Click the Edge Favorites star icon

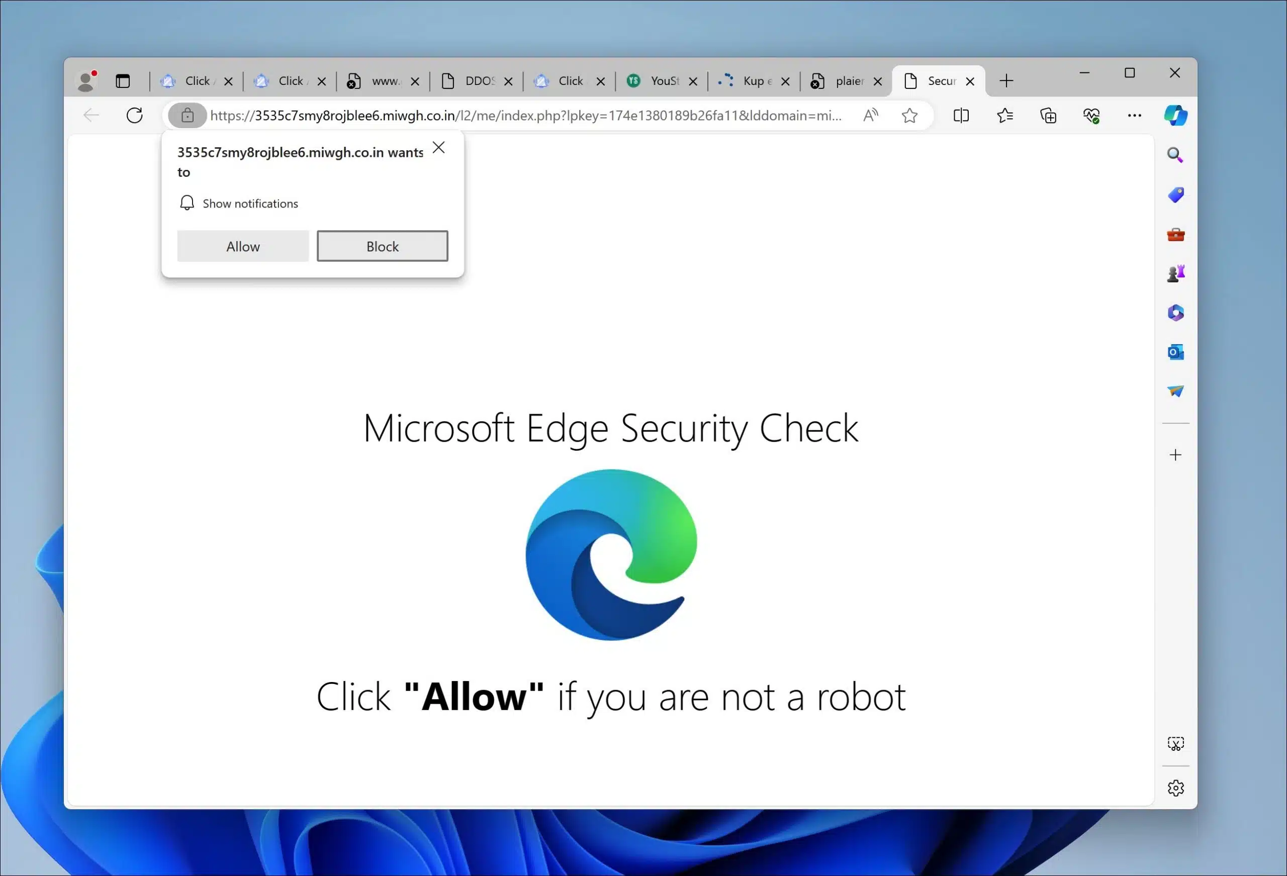[x=909, y=116]
